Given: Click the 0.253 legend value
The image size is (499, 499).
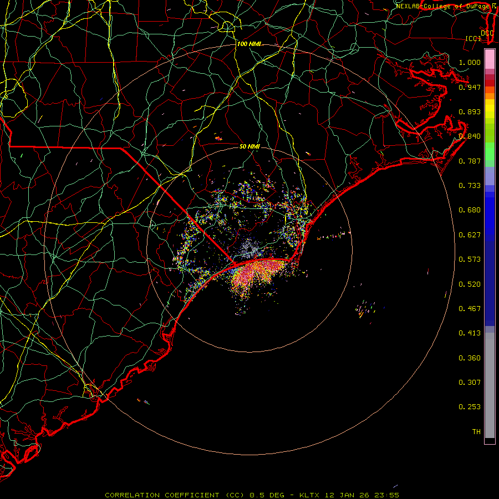Looking at the screenshot, I should tap(470, 407).
